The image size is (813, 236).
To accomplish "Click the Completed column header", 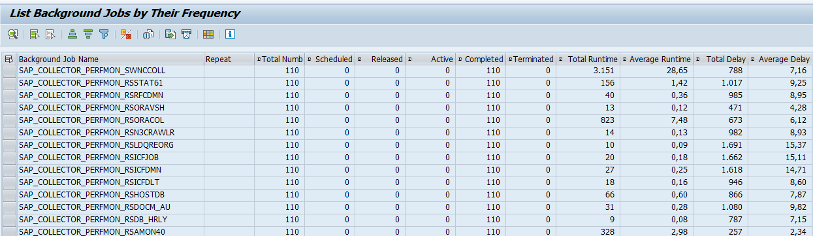I will click(481, 59).
